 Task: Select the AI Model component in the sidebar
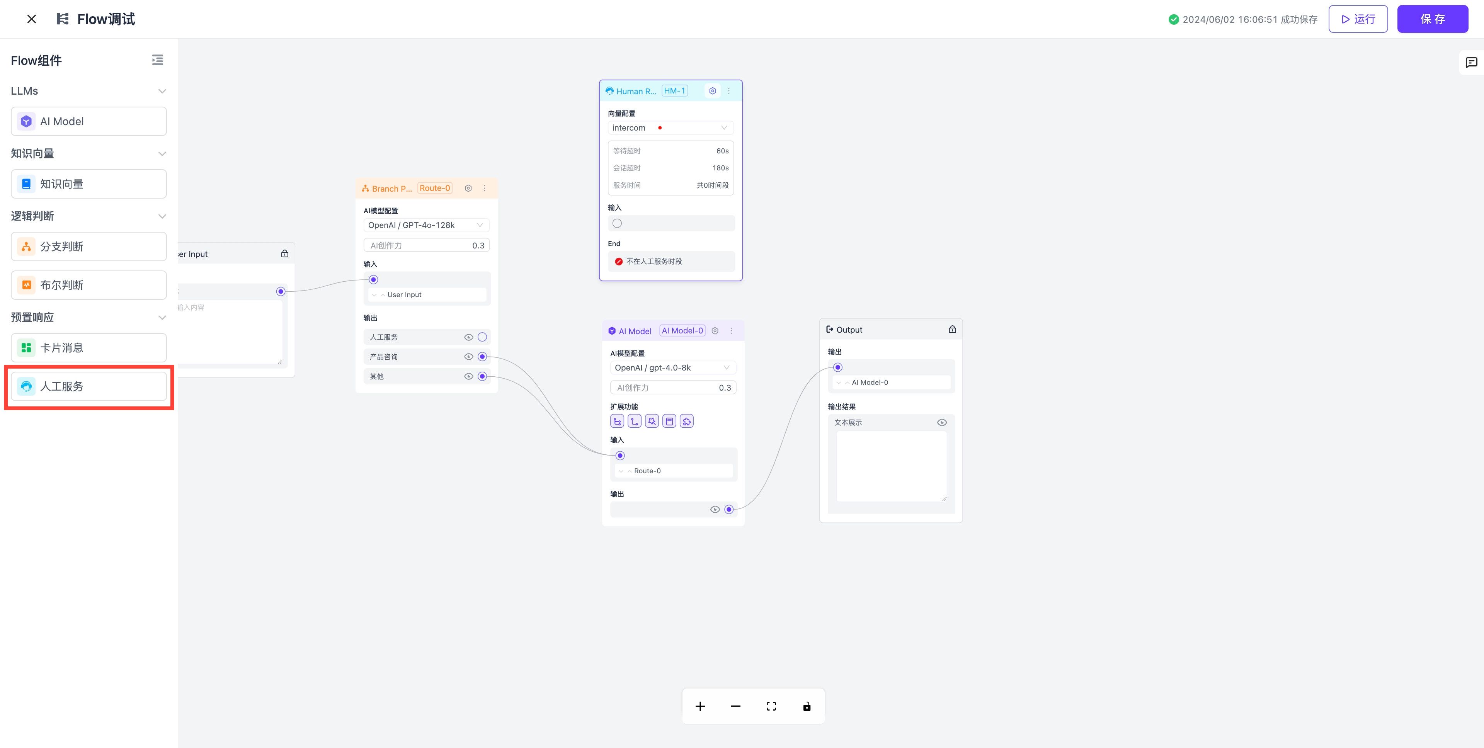89,121
